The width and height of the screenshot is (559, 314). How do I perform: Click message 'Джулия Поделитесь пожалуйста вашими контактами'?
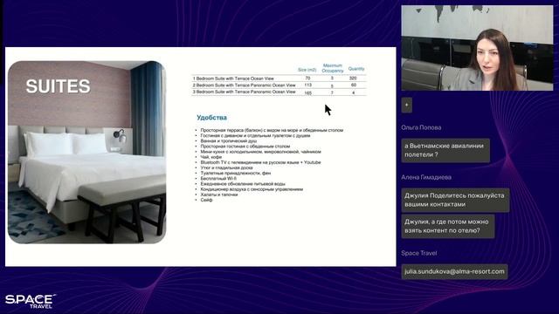coord(455,200)
